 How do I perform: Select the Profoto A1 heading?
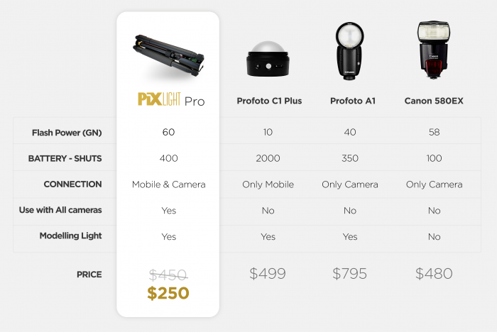point(353,101)
